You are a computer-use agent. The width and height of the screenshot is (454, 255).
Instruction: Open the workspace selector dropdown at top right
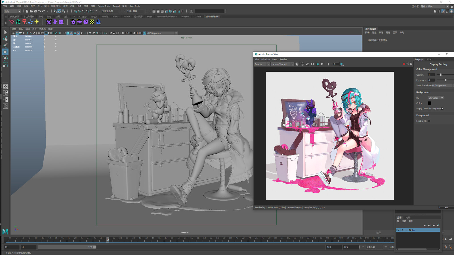pyautogui.click(x=435, y=6)
